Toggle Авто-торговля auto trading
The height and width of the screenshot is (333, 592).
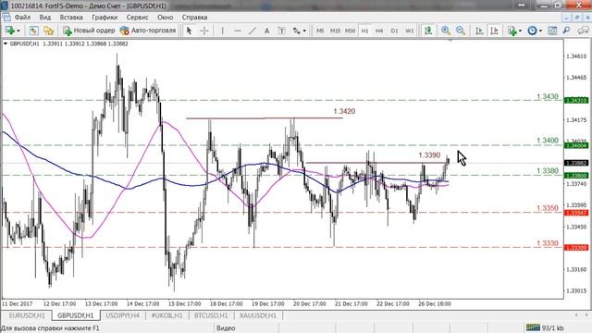(148, 31)
